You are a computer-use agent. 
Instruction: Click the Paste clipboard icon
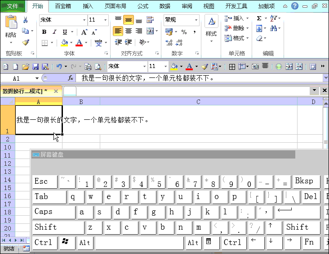coord(11,22)
